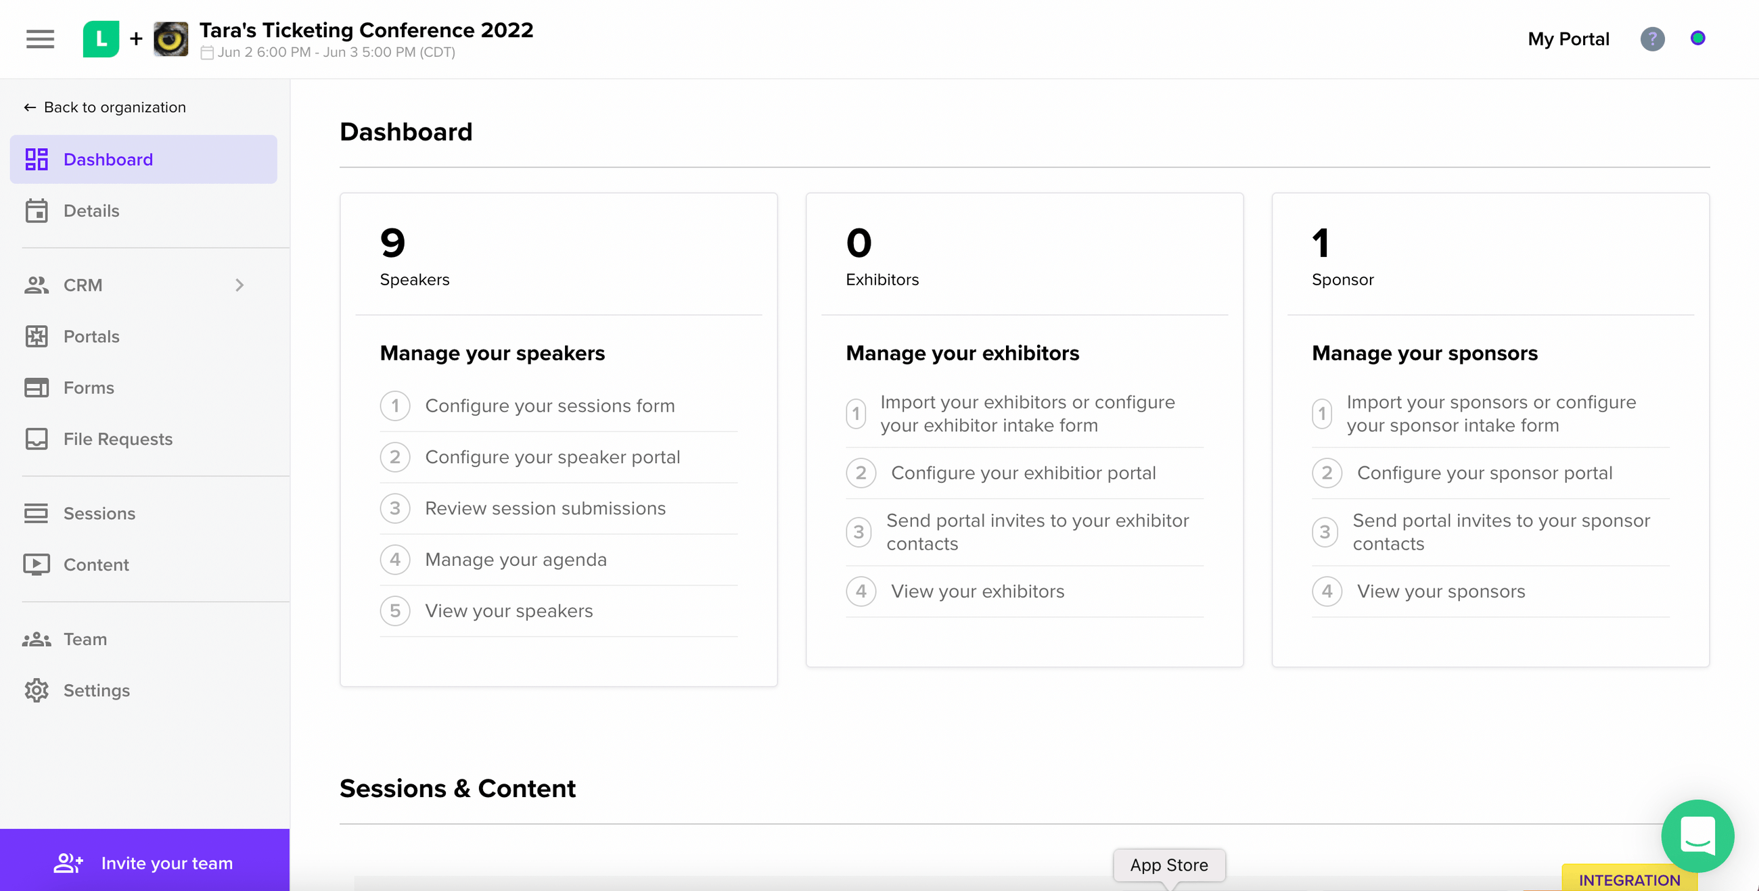The image size is (1759, 891).
Task: Open the hamburger navigation menu
Action: tap(39, 39)
